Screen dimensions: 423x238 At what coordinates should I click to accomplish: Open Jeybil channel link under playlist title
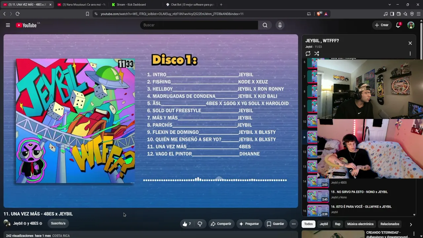click(309, 47)
